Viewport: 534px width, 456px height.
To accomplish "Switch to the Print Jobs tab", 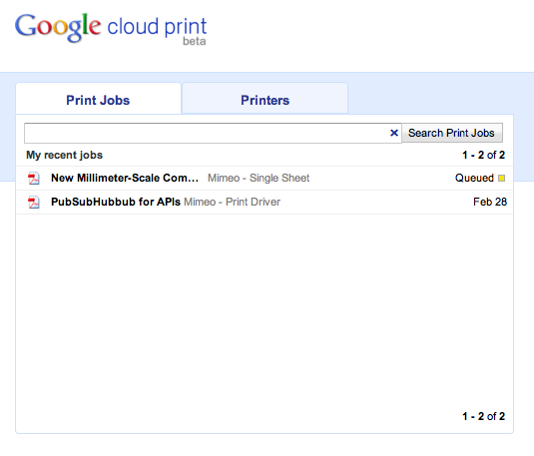I will pos(98,100).
